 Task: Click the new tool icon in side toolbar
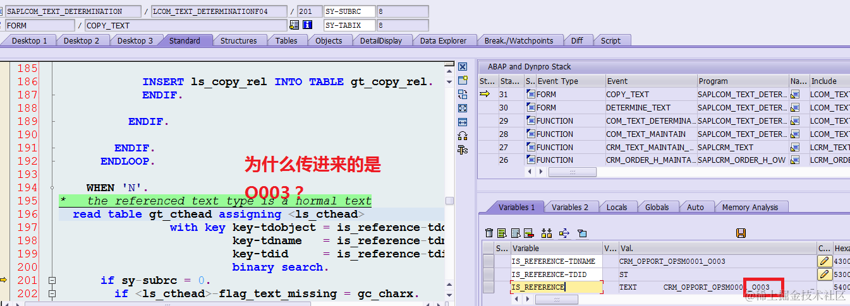[x=463, y=80]
